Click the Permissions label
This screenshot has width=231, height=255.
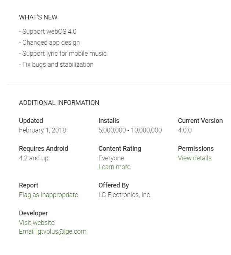pos(196,149)
